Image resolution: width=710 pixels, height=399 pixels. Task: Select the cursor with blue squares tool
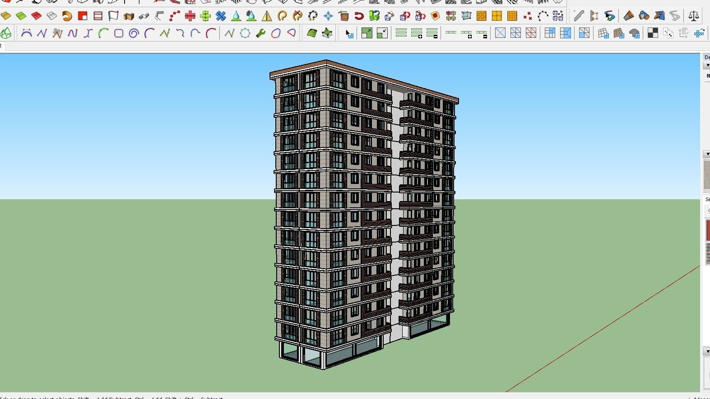click(x=349, y=33)
